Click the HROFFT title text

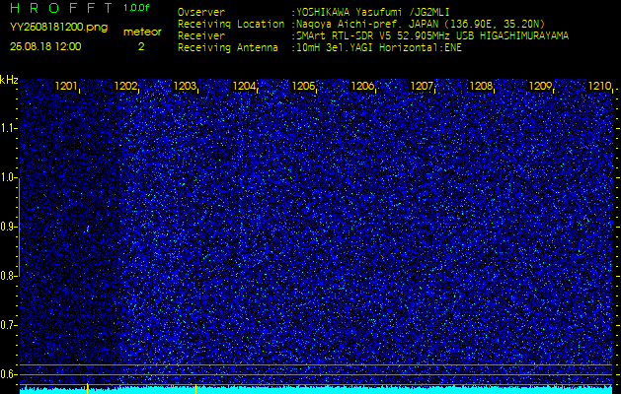coord(60,8)
